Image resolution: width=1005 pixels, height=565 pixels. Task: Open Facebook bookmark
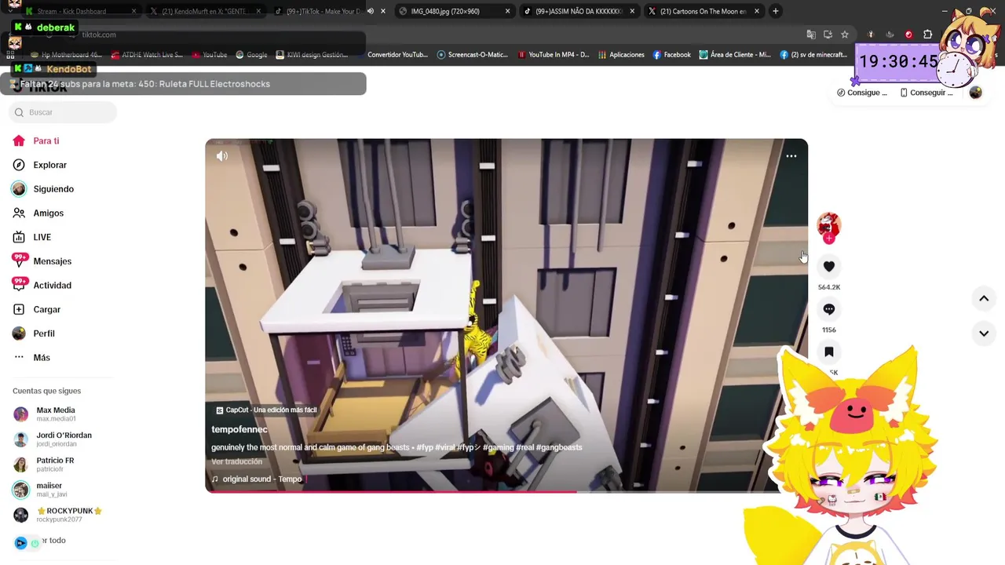click(x=671, y=55)
